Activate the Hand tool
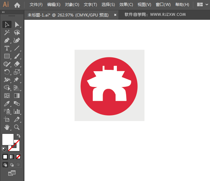This screenshot has width=210, height=181. (x=7, y=127)
